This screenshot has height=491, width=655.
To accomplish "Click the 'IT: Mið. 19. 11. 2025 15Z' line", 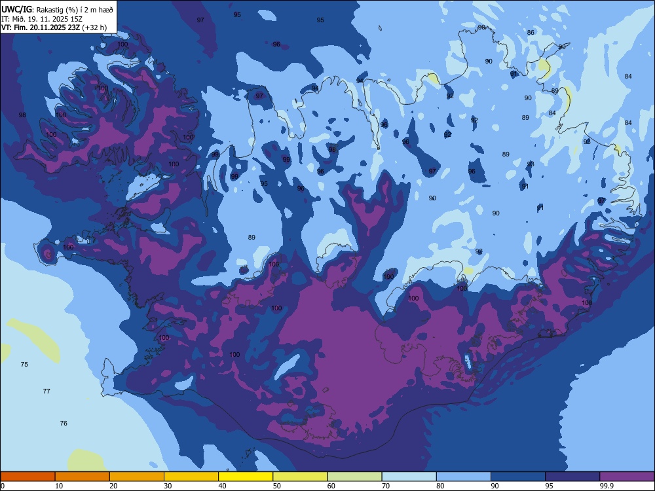I will pyautogui.click(x=42, y=19).
